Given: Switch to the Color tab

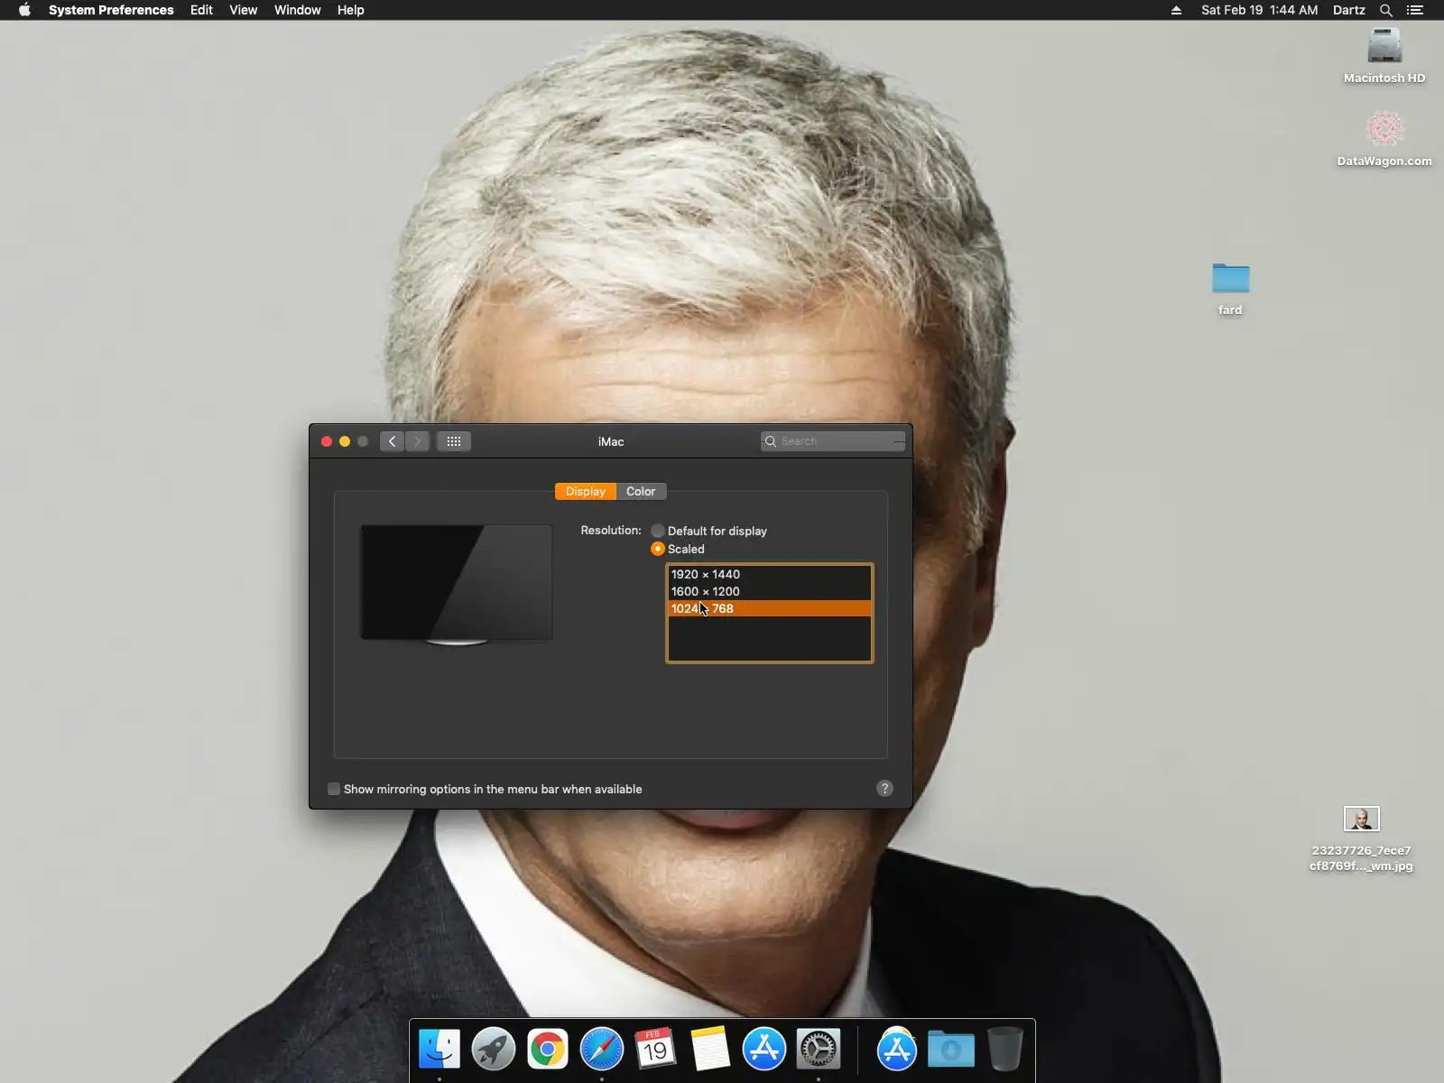Looking at the screenshot, I should [x=641, y=491].
